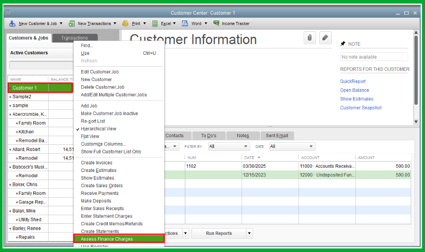Open the Open Balance report link

click(x=354, y=90)
